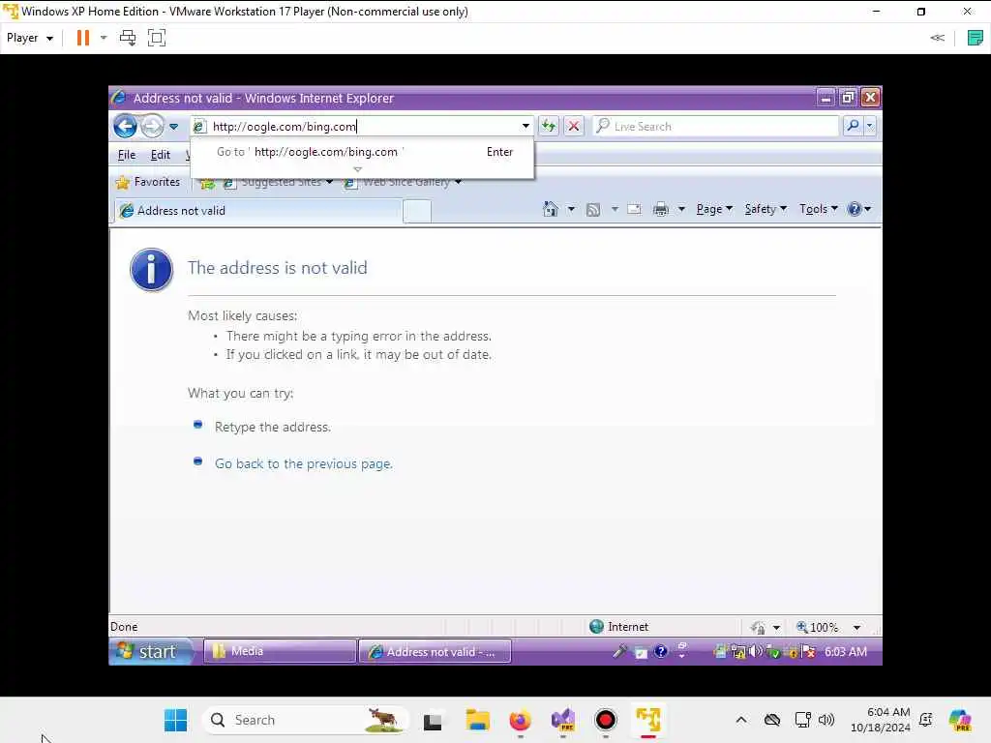Click the Windows taskbar Search box
991x743 pixels.
(305, 720)
